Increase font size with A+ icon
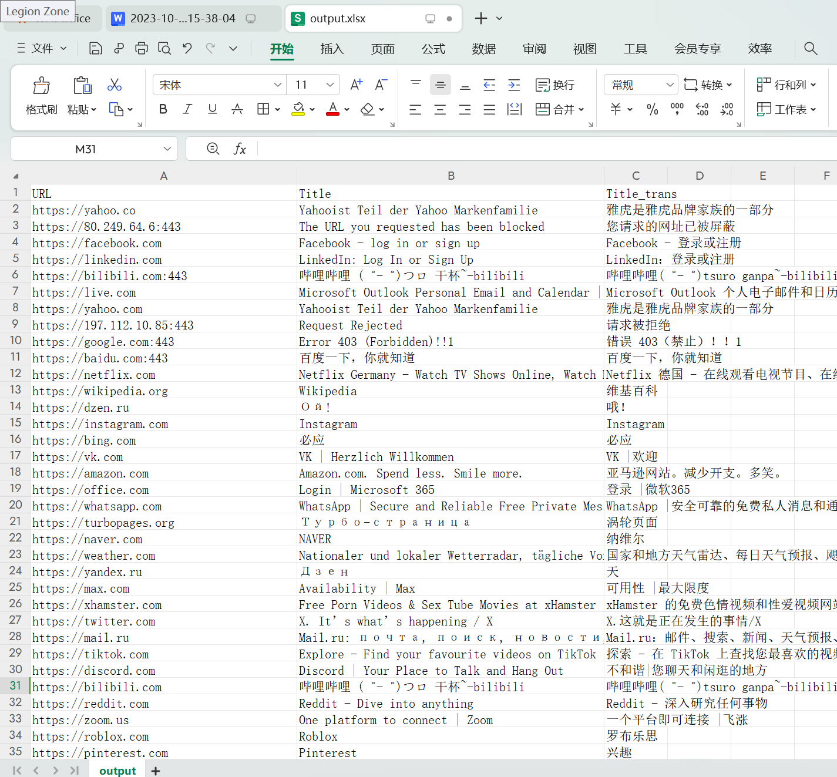837x777 pixels. point(357,85)
